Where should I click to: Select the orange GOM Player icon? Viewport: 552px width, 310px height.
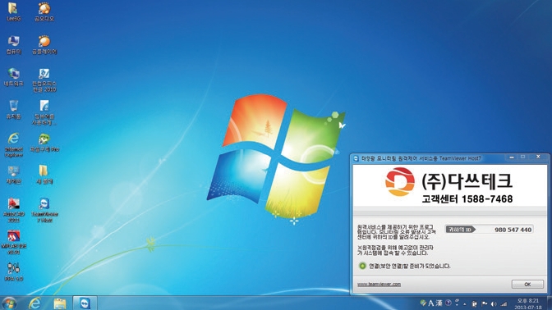(44, 44)
